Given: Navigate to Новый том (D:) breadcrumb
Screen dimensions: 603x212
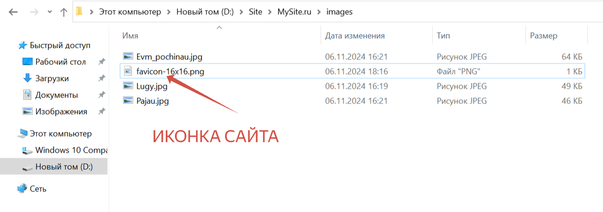Looking at the screenshot, I should pyautogui.click(x=206, y=12).
